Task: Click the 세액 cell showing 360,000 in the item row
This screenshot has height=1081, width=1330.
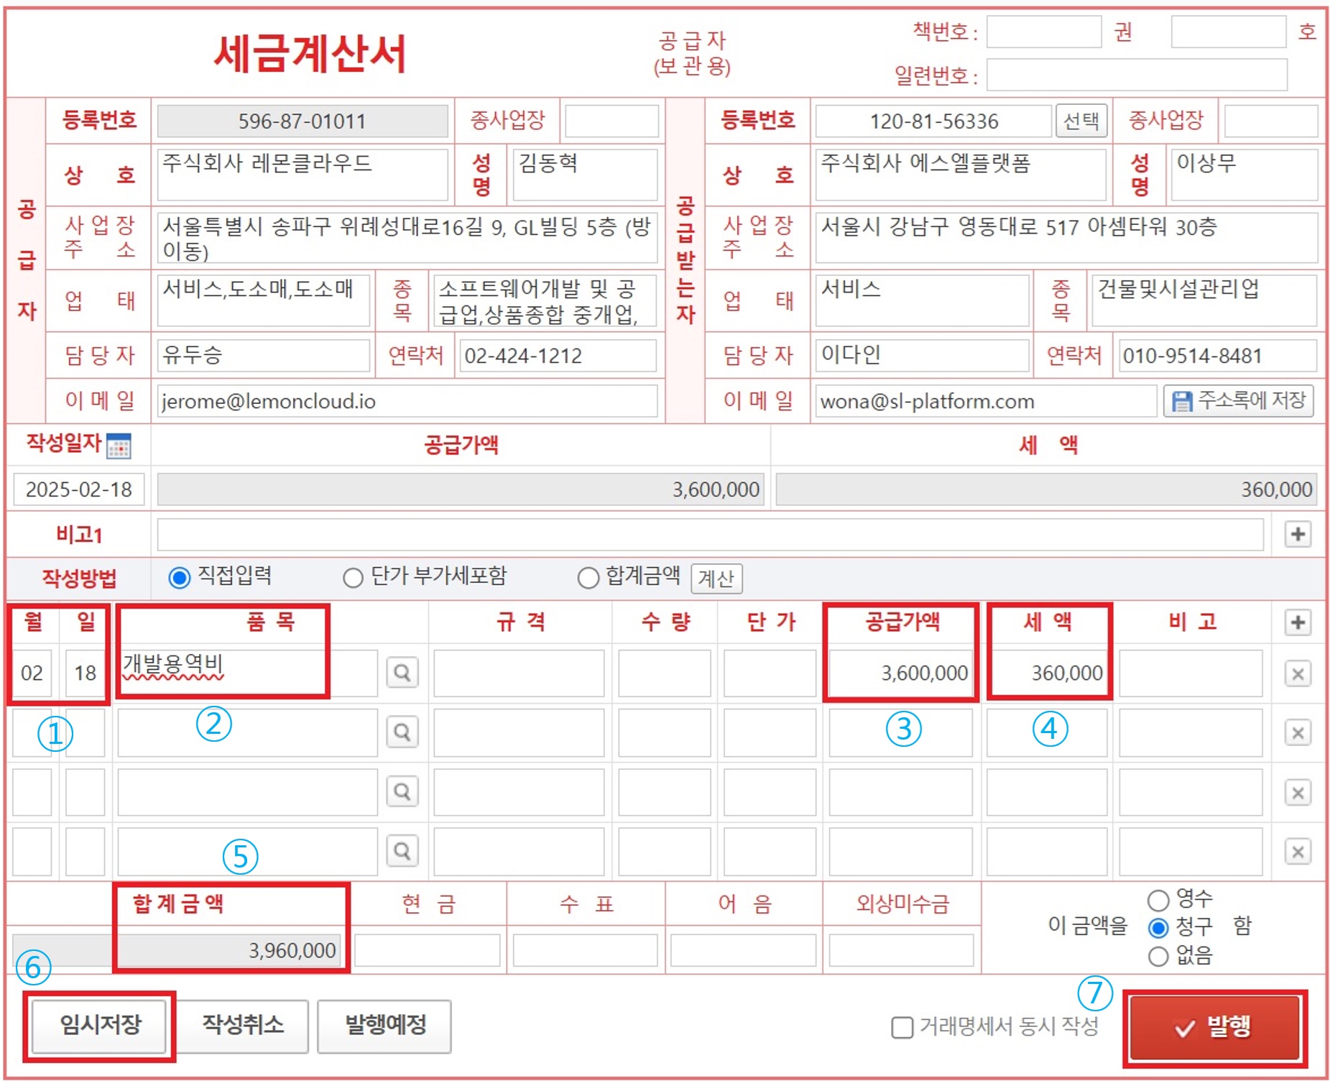Action: pyautogui.click(x=1046, y=673)
